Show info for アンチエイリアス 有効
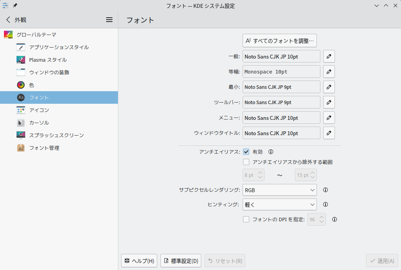Screen dimensions: 401x270 click(271, 152)
